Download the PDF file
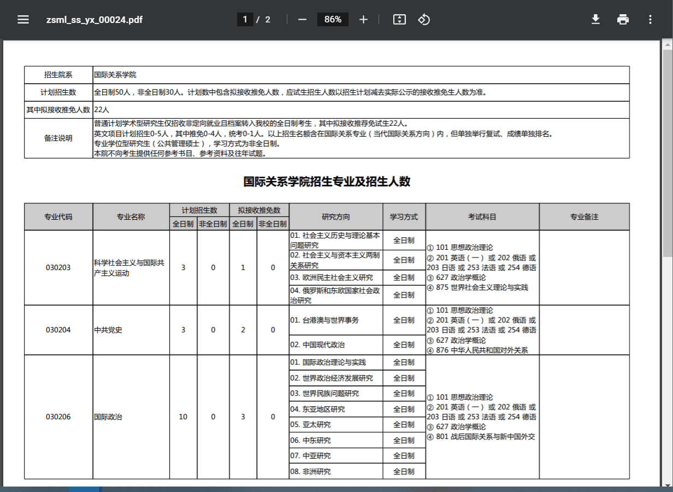Image resolution: width=673 pixels, height=492 pixels. (x=595, y=20)
